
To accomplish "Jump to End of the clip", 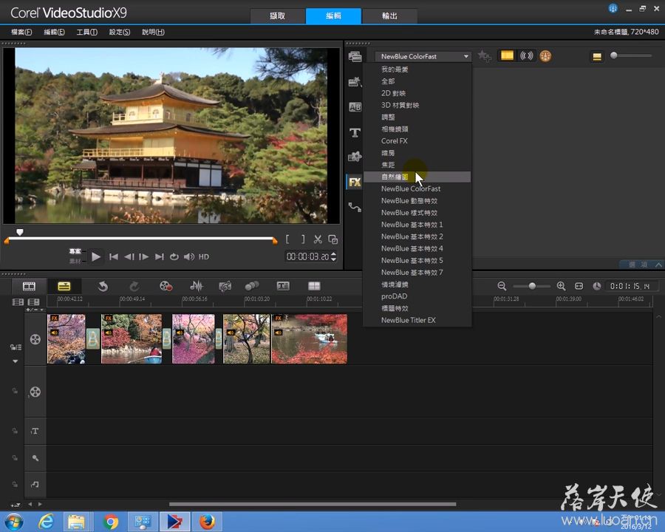I will pos(160,256).
